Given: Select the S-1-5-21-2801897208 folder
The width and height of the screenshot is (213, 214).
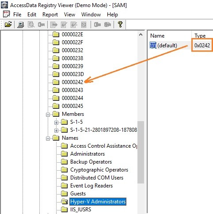Looking at the screenshot, I should 103,130.
